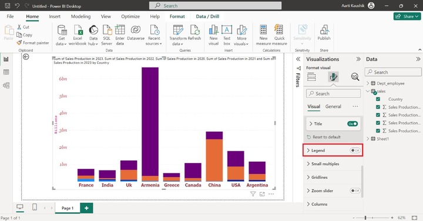Open the File menu
Screen dimensions: 423x221
click(x=10, y=16)
